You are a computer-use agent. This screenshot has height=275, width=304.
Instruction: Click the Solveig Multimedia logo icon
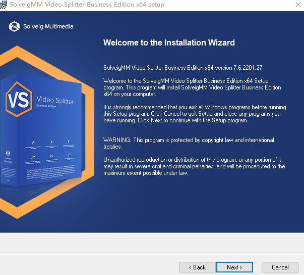coord(14,26)
